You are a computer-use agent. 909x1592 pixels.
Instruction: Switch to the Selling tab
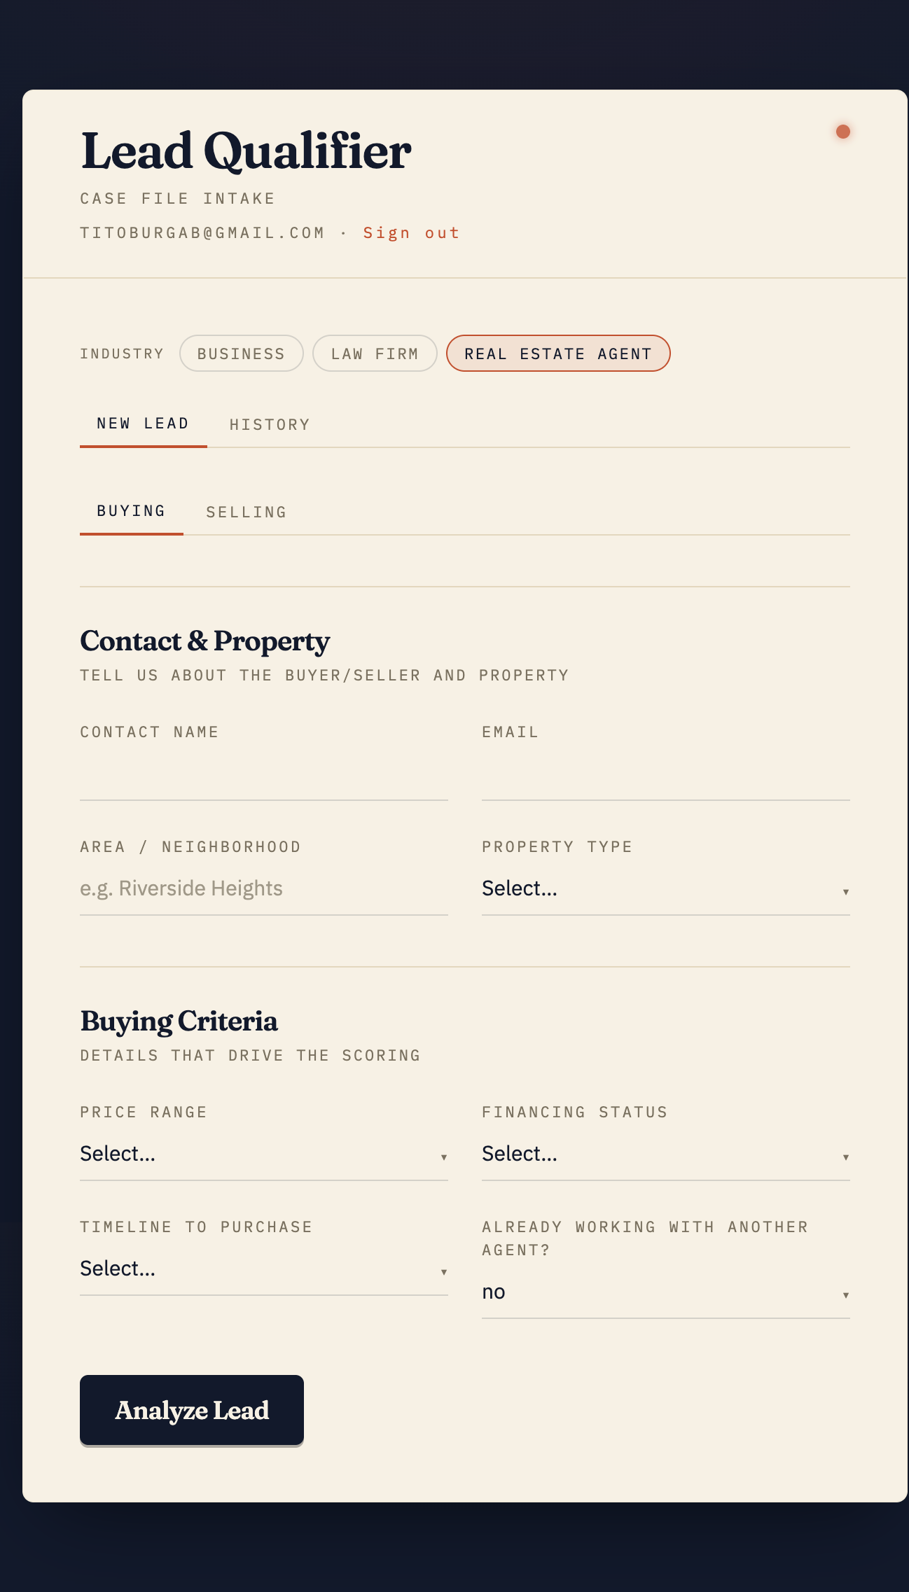[x=247, y=512]
